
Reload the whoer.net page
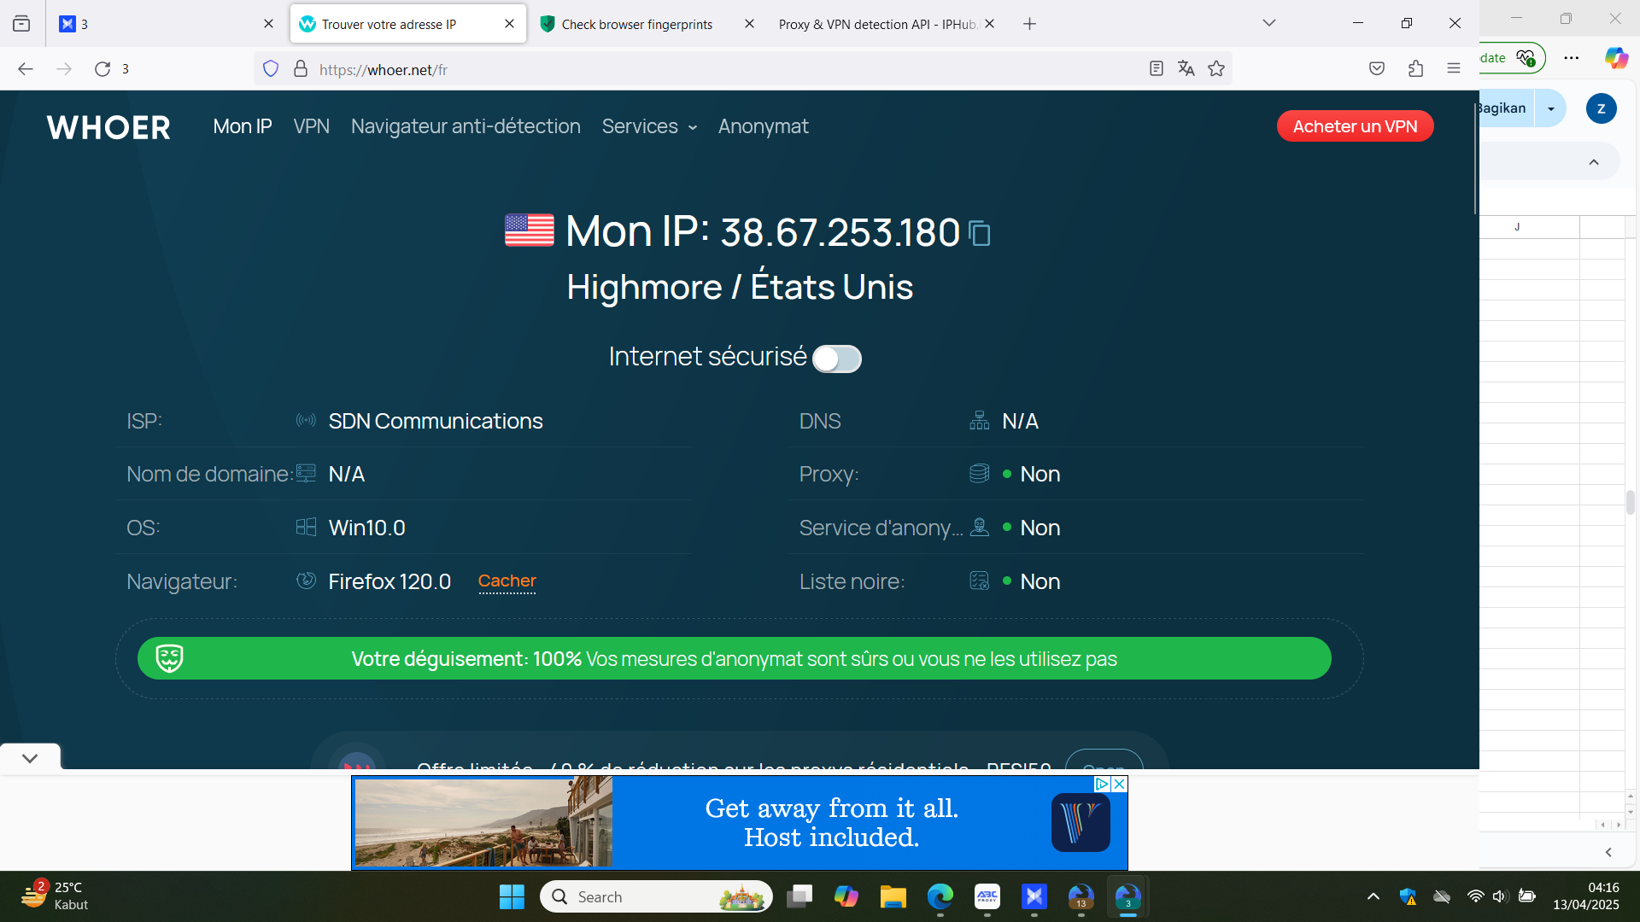coord(102,69)
